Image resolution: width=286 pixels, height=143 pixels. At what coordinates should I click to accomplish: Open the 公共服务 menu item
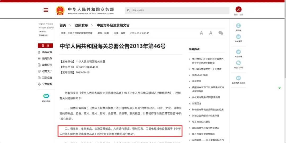[47, 84]
